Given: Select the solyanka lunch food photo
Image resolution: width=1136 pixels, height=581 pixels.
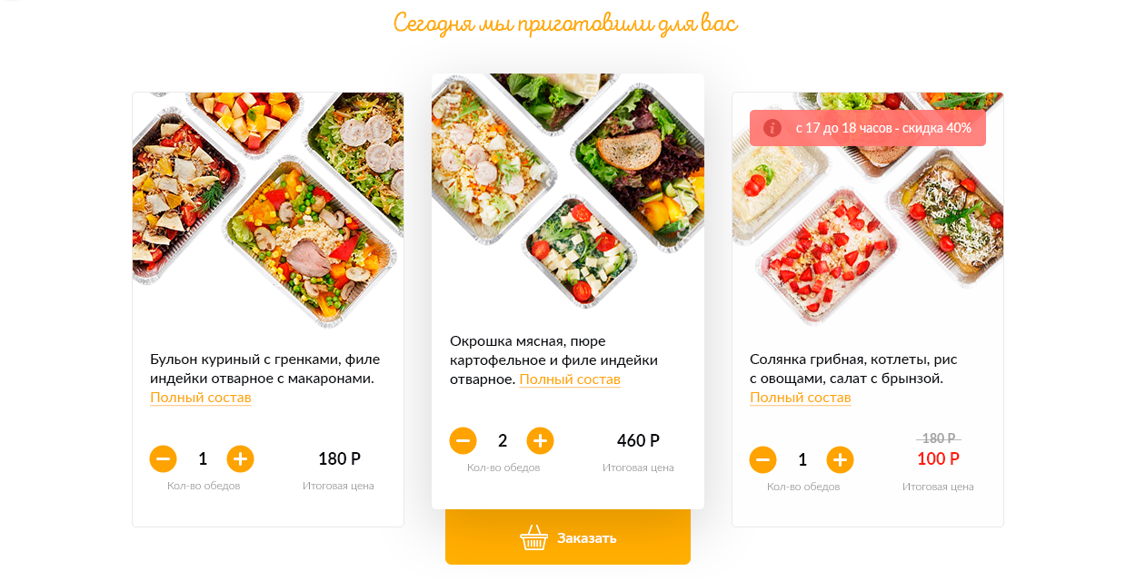Looking at the screenshot, I should [x=868, y=210].
